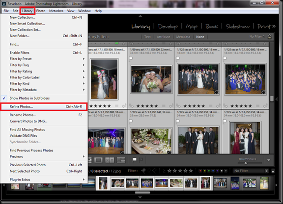Click the Library Filter lock icon
283x204 pixels.
tap(269, 36)
